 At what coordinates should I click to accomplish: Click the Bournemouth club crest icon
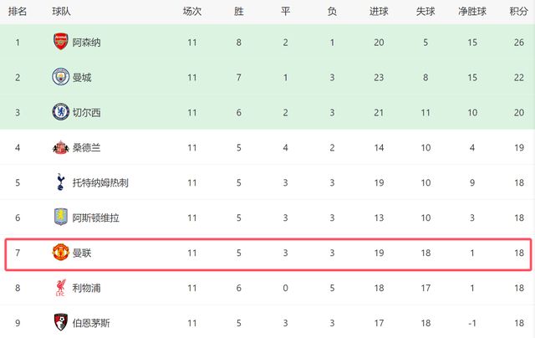pyautogui.click(x=60, y=323)
